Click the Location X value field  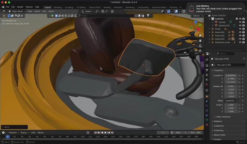point(231,76)
